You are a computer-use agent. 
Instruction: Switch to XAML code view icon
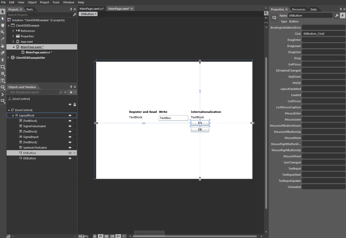pyautogui.click(x=266, y=18)
